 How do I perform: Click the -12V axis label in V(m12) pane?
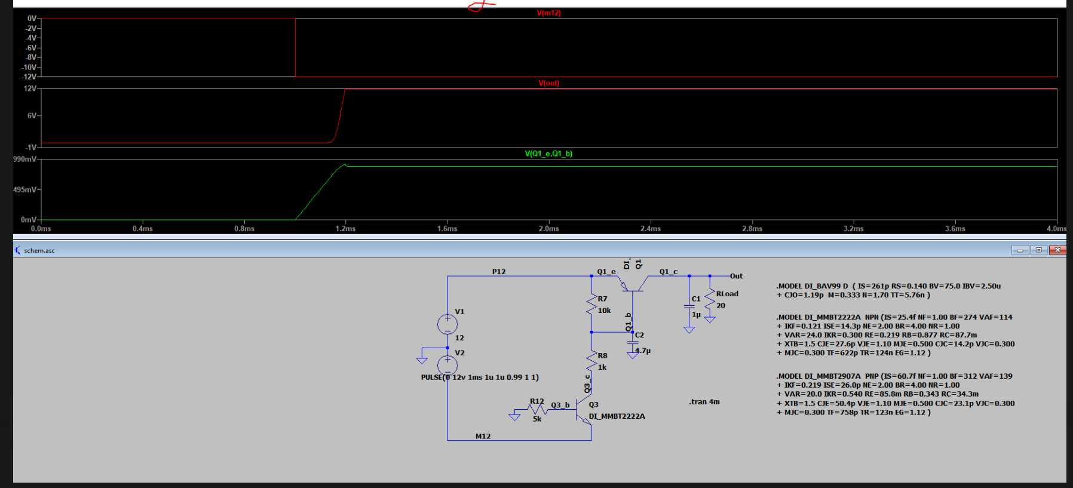pos(29,77)
